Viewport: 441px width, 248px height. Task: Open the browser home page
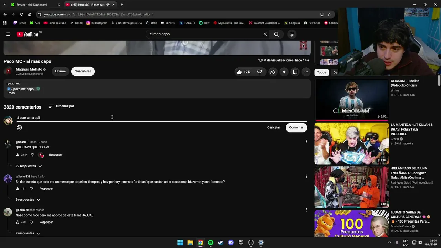(30, 14)
